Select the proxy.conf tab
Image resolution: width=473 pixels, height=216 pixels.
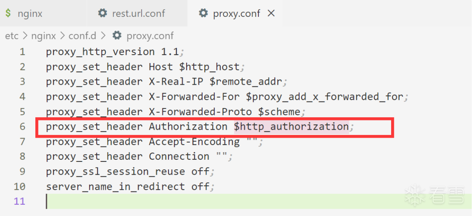click(x=235, y=13)
